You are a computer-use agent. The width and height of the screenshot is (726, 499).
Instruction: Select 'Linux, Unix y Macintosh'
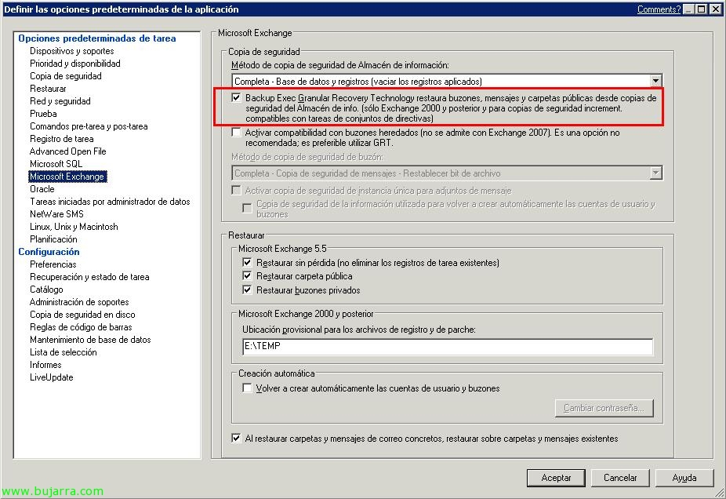coord(74,227)
